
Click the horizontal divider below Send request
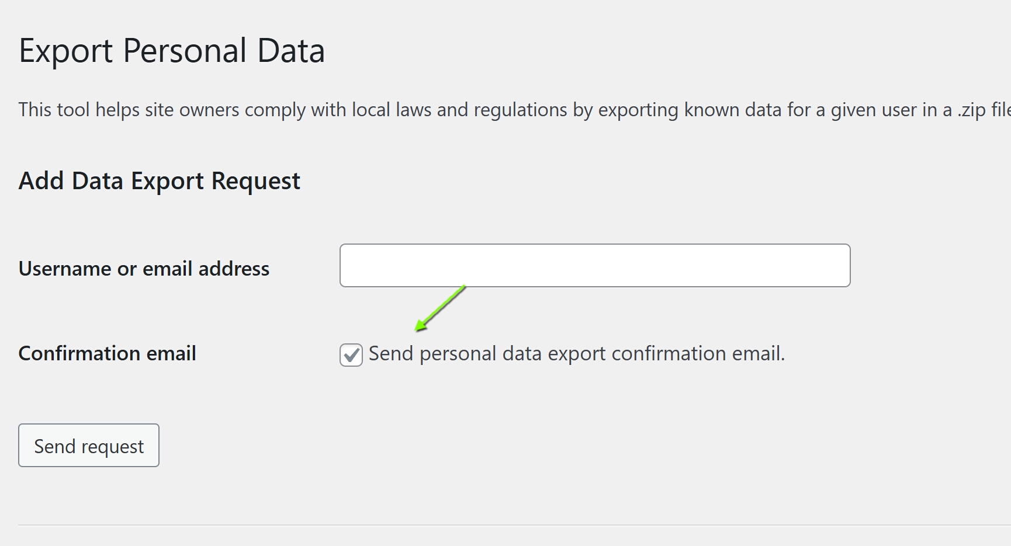click(514, 524)
